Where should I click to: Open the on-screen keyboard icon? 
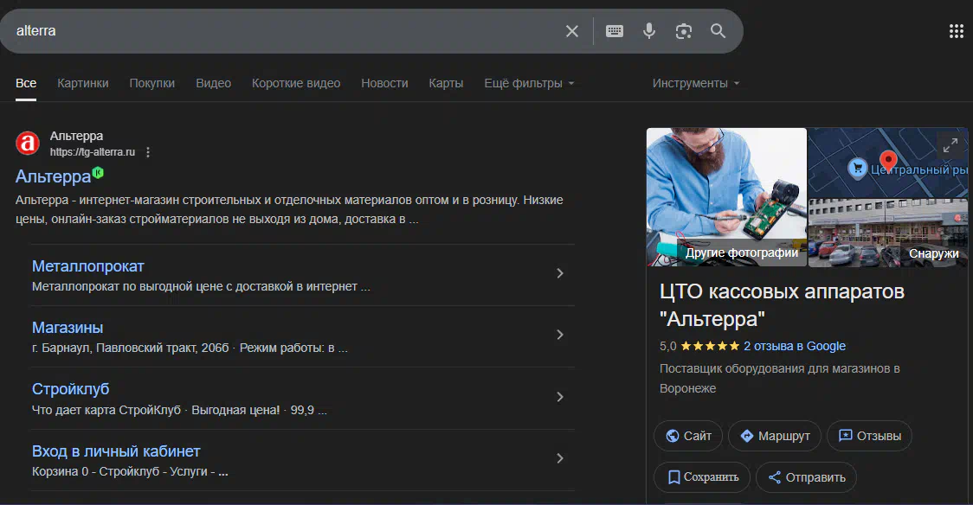pos(615,31)
